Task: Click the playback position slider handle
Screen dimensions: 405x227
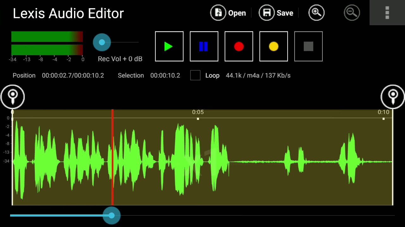Action: (111, 215)
